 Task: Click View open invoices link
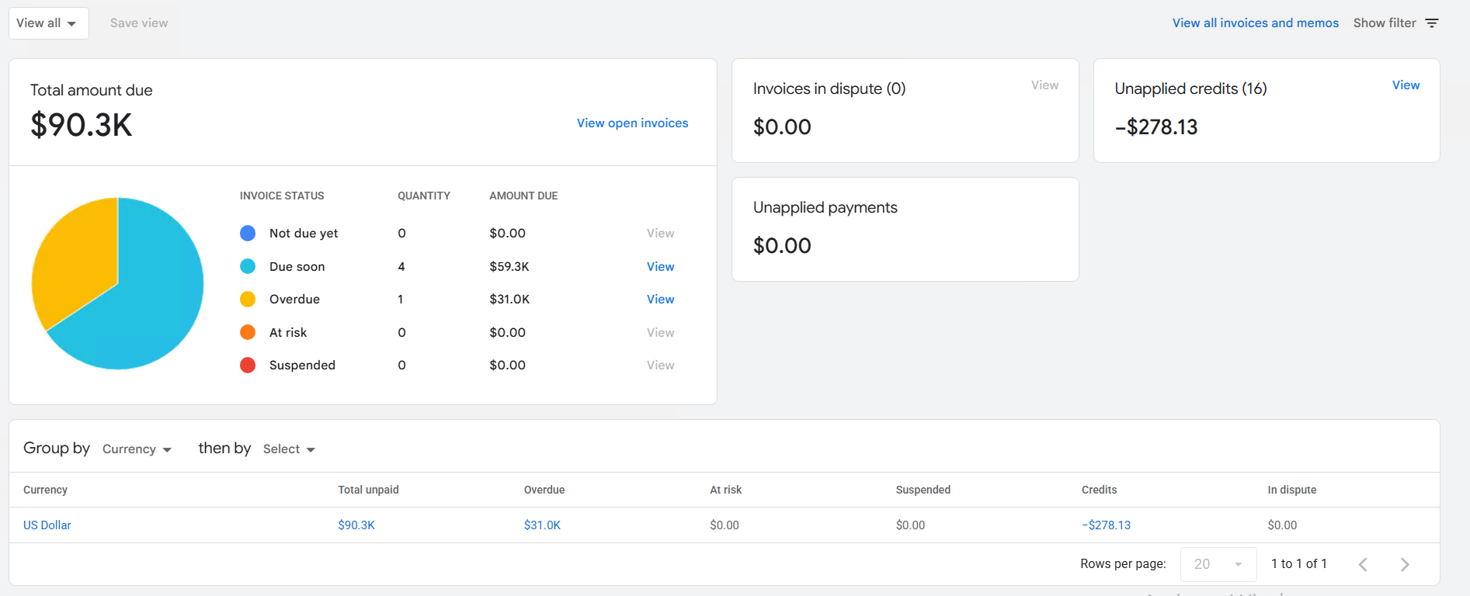[x=632, y=123]
